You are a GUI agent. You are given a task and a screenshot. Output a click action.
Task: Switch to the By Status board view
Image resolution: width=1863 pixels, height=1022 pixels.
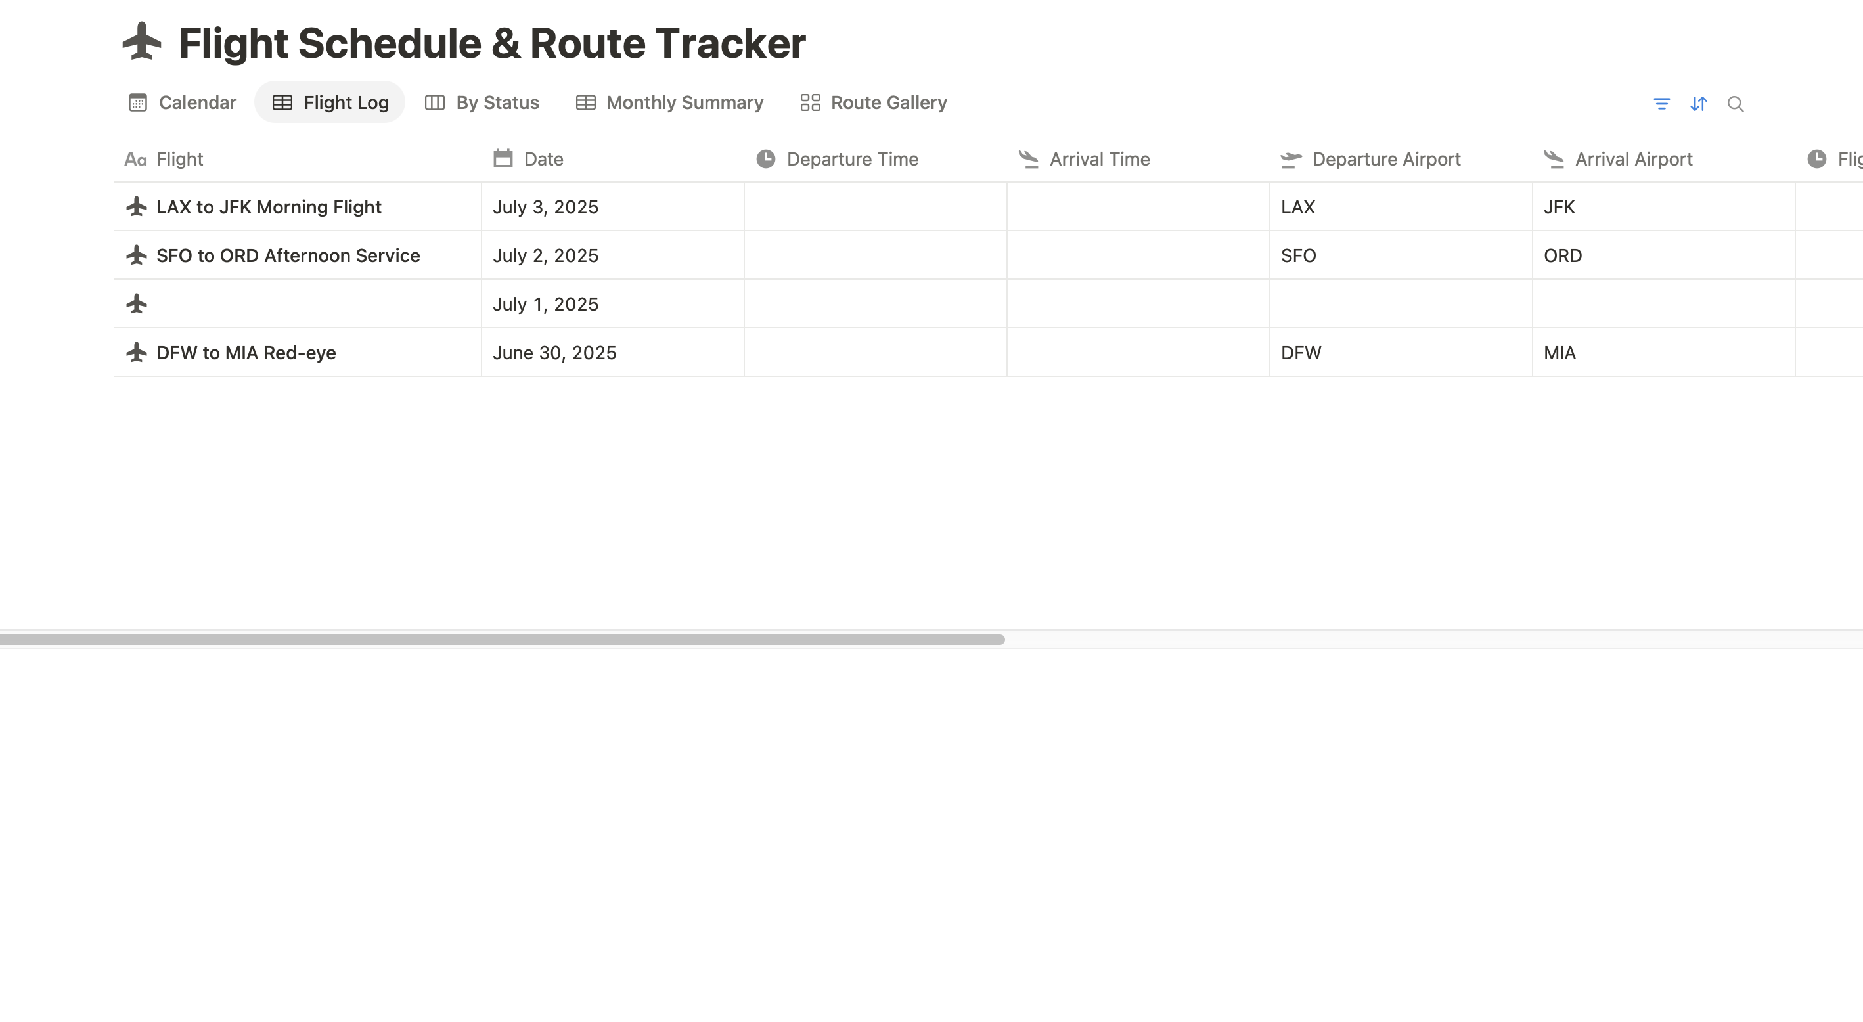coord(481,102)
